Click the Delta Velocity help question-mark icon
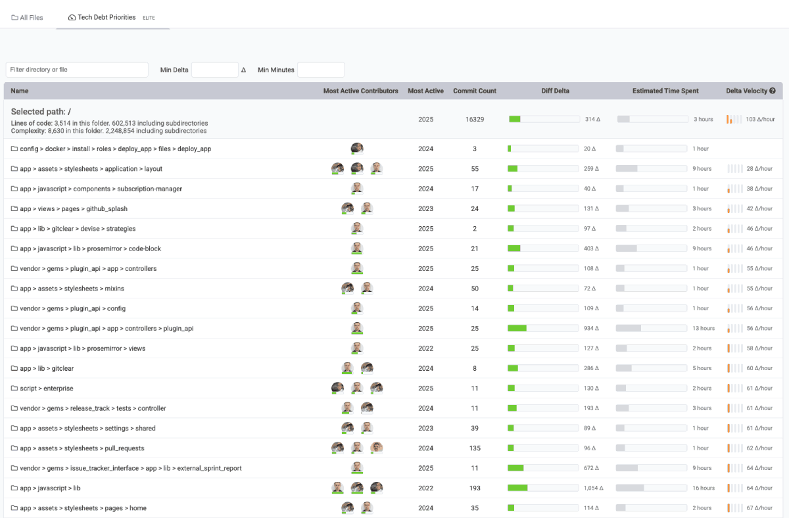The image size is (789, 518). tap(772, 91)
